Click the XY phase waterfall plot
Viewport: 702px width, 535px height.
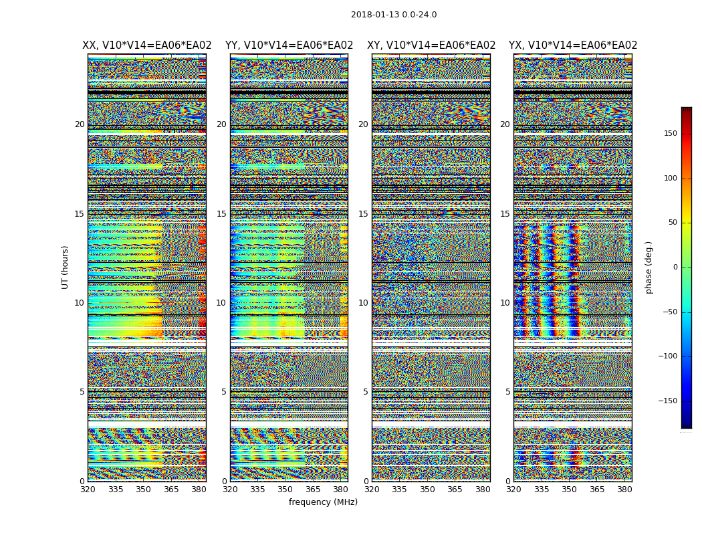431,267
